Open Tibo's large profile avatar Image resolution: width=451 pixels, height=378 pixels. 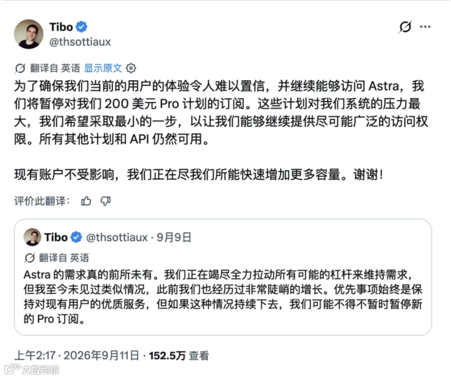(x=29, y=34)
